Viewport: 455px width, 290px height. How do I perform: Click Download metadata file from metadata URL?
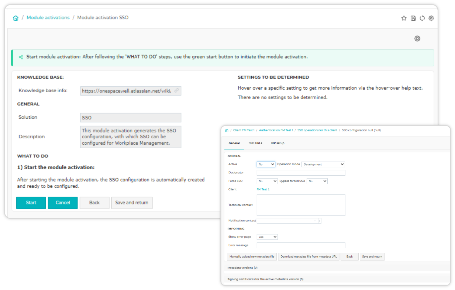309,256
